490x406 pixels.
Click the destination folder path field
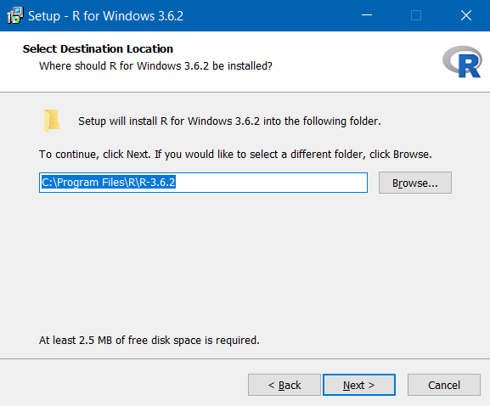[203, 183]
